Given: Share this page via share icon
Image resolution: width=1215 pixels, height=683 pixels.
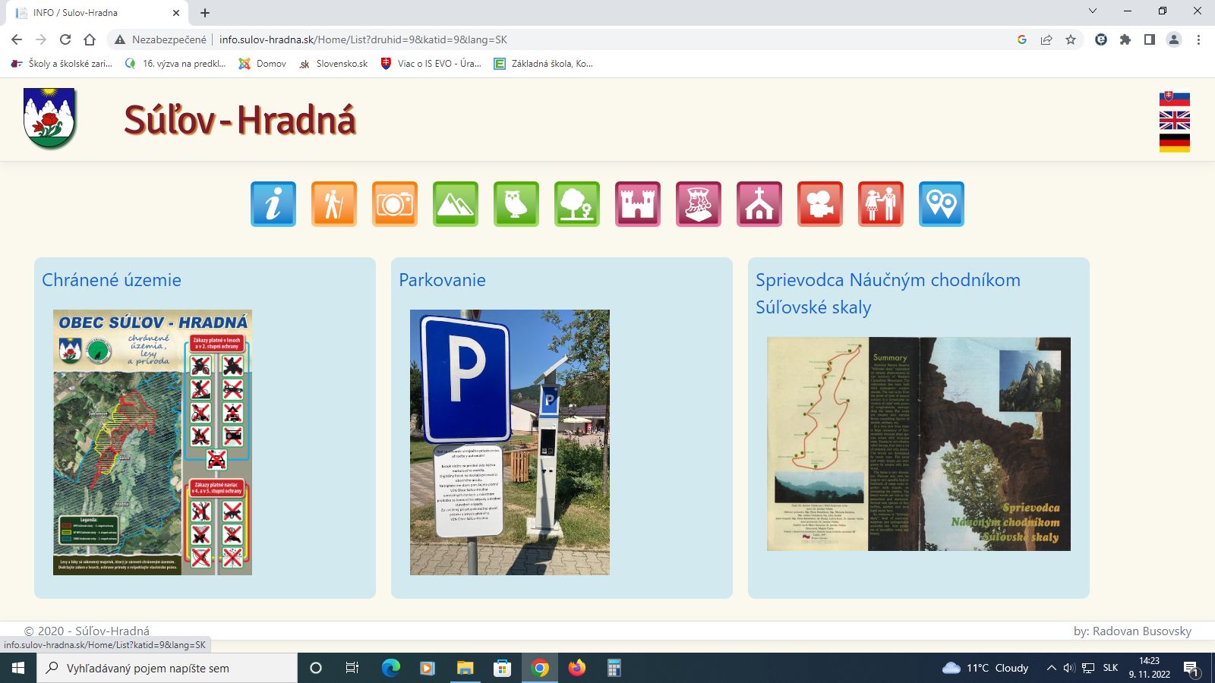Looking at the screenshot, I should coord(1046,39).
